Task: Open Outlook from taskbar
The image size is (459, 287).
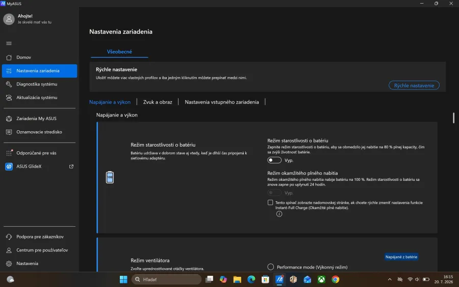Action: (308, 279)
